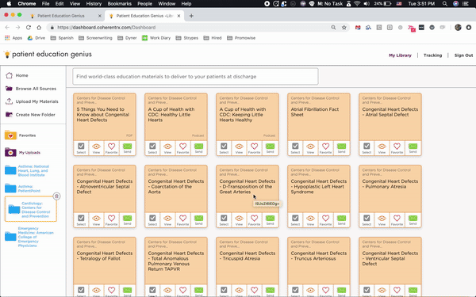
Task: Open Browse All Sources in the sidebar
Action: coord(31,89)
